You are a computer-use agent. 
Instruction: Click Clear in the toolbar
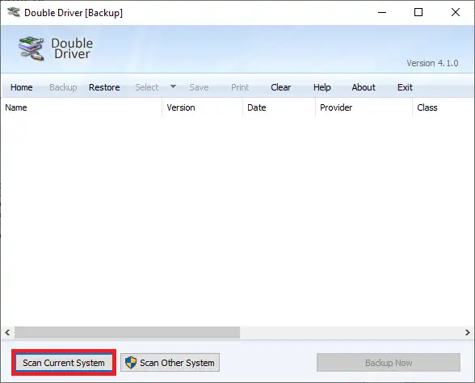[x=280, y=87]
